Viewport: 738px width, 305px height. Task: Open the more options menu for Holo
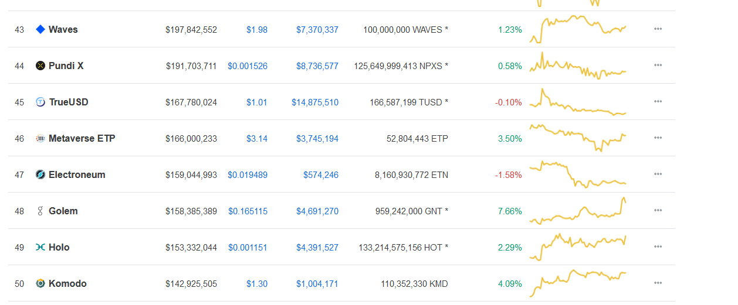click(658, 247)
